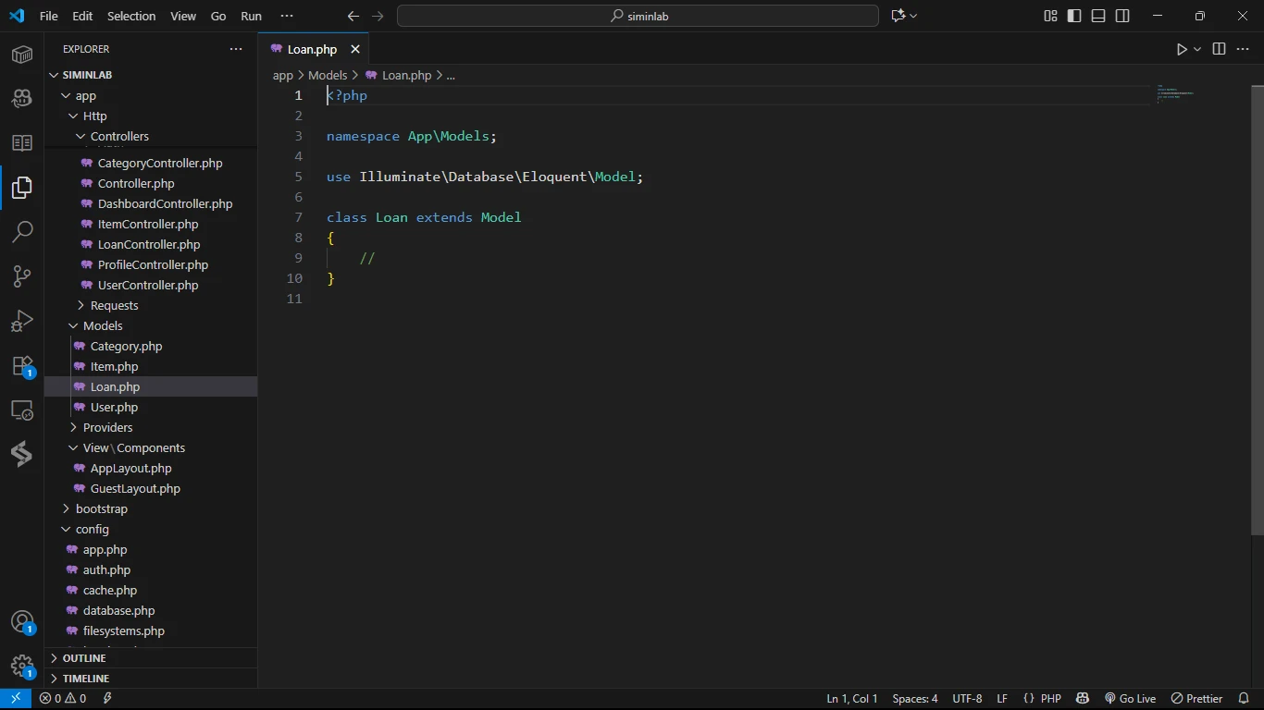Open the Search view in activity bar

pos(22,232)
